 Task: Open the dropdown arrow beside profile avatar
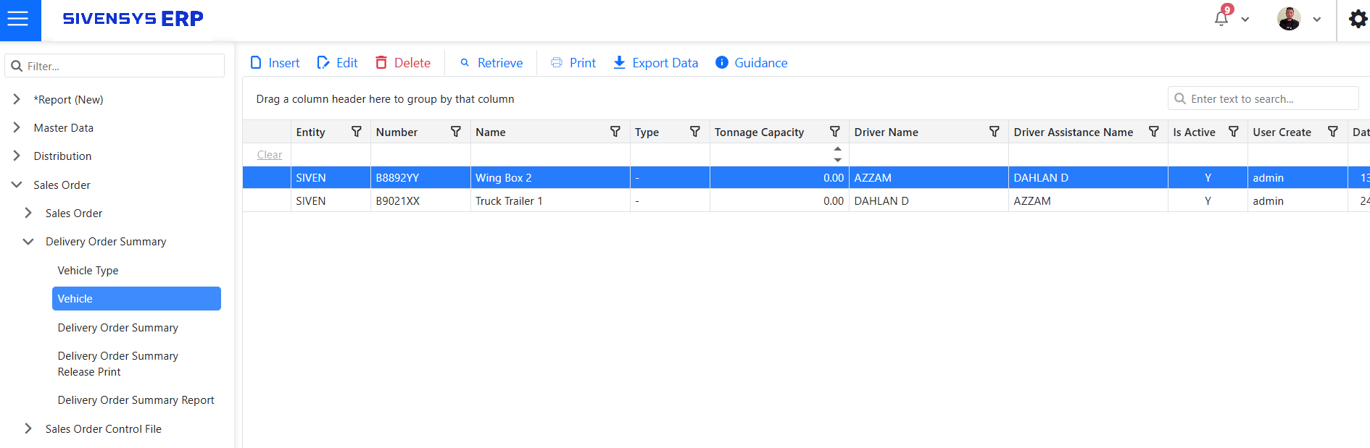1317,20
